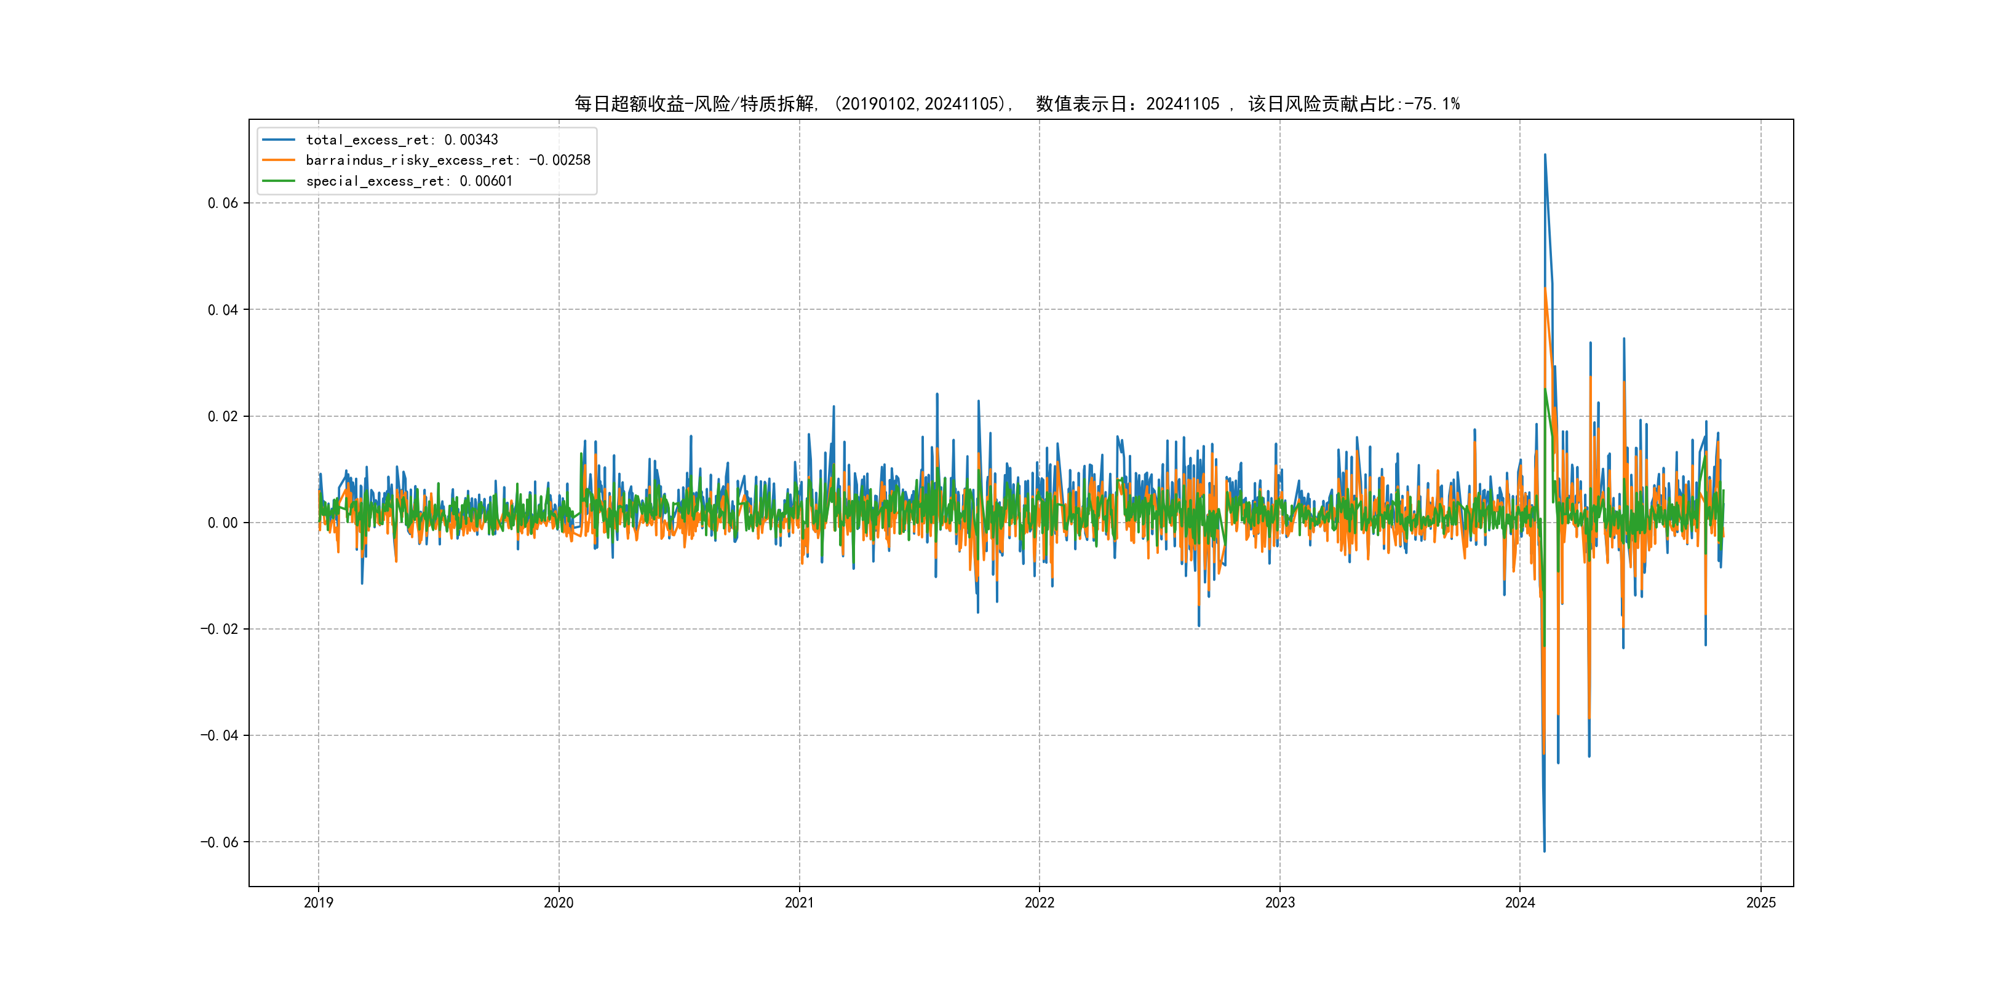Click the -0.06 y-axis tick label
Image resolution: width=1993 pixels, height=996 pixels.
219,842
